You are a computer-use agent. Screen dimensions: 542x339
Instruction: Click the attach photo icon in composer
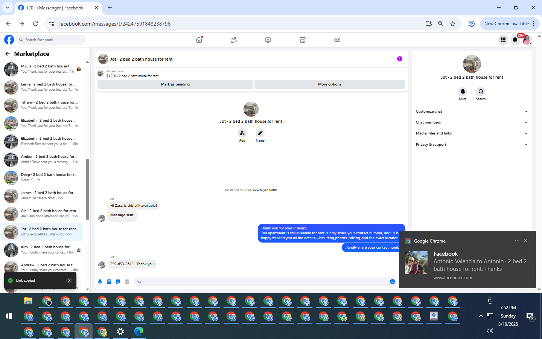(x=109, y=281)
